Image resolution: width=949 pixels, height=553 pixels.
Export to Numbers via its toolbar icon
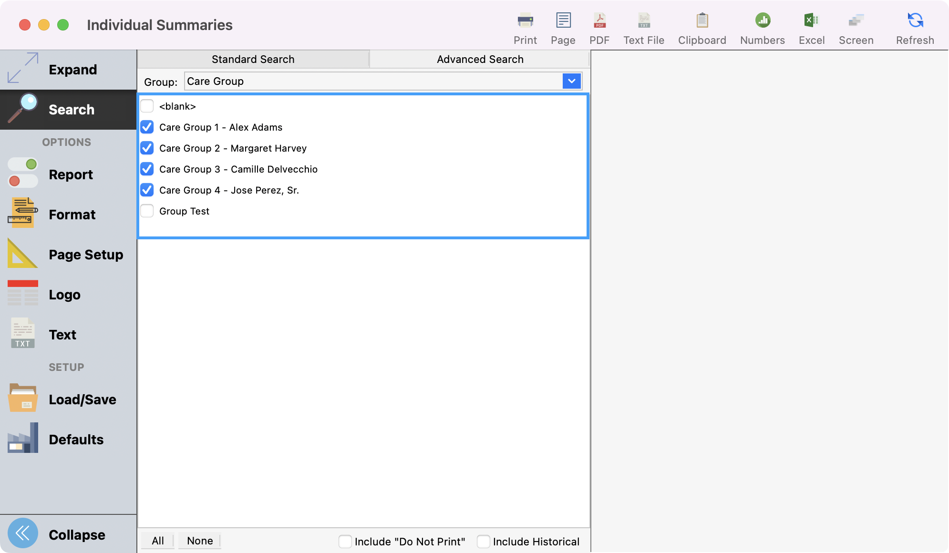pyautogui.click(x=762, y=26)
